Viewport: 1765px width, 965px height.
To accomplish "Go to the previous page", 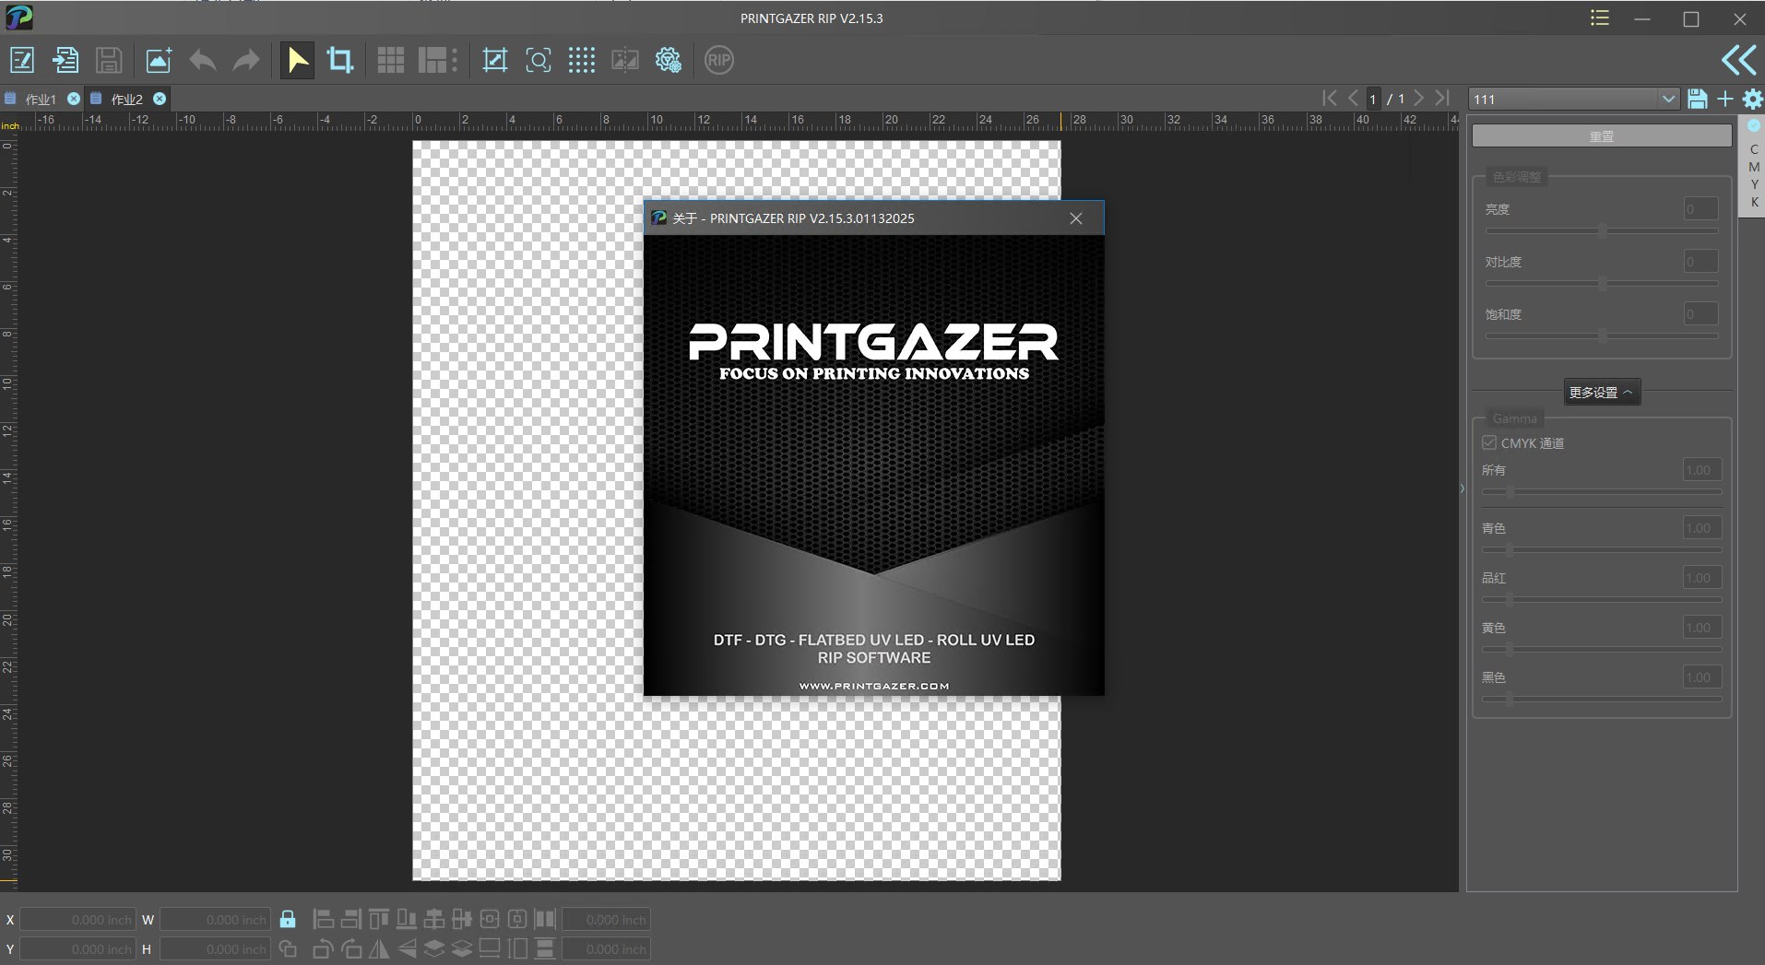I will coord(1353,98).
